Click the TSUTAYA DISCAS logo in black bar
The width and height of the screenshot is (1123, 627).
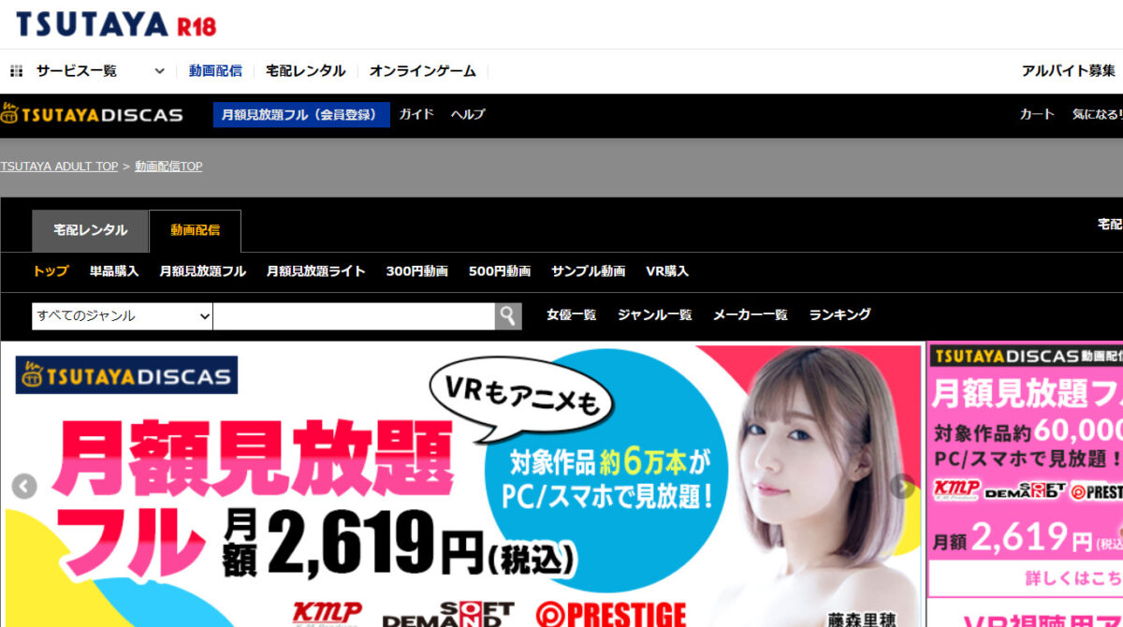[92, 115]
